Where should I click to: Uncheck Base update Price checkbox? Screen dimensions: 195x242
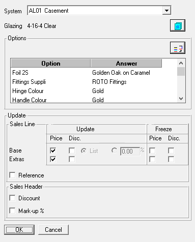[x=53, y=150]
